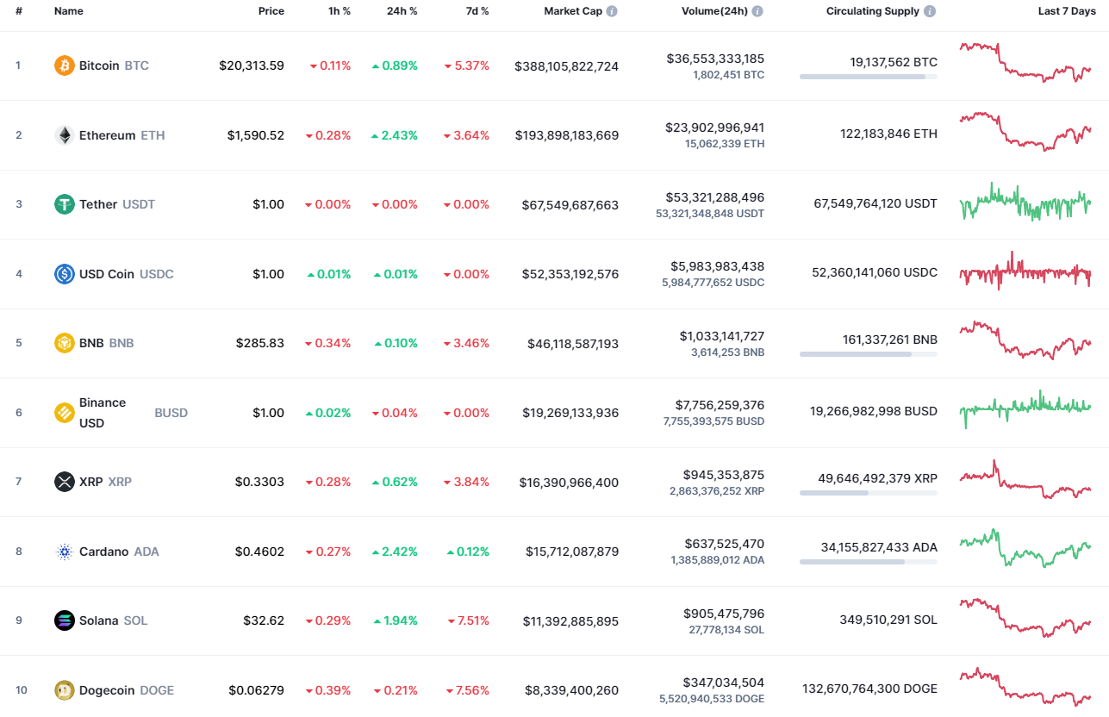Select the Cardano coin logo
Image resolution: width=1109 pixels, height=717 pixels.
(x=62, y=551)
